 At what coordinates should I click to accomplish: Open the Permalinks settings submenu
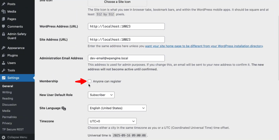(10, 117)
